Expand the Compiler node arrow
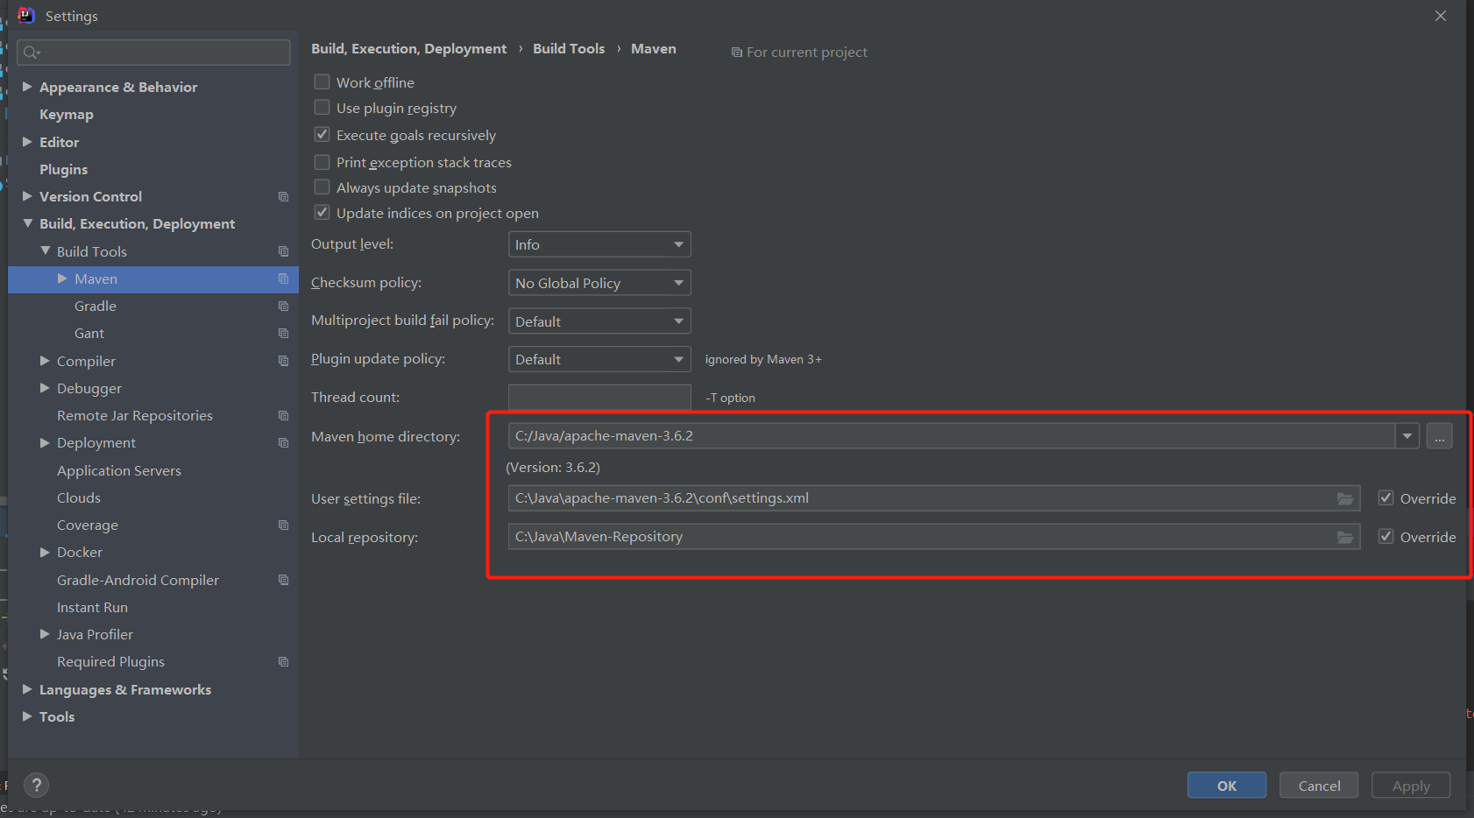 [x=45, y=360]
